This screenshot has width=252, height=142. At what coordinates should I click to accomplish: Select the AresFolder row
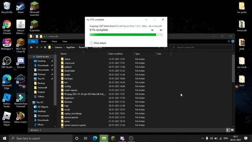click(103, 71)
